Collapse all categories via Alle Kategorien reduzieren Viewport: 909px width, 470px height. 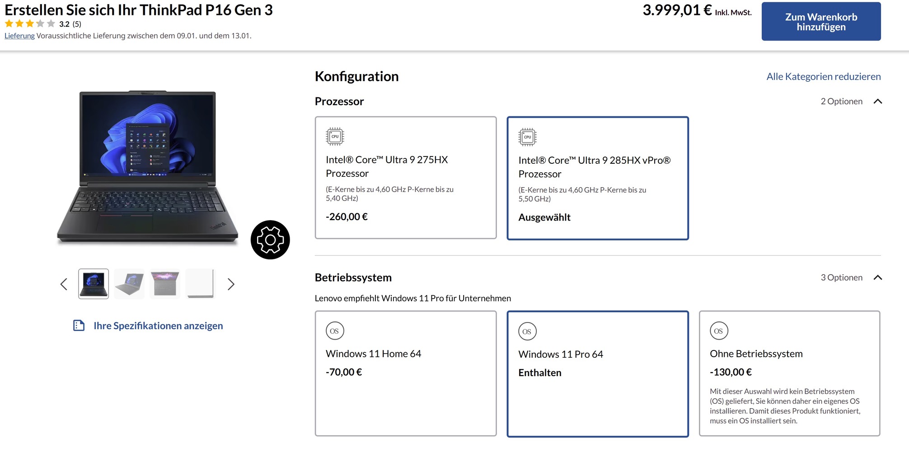pyautogui.click(x=823, y=77)
